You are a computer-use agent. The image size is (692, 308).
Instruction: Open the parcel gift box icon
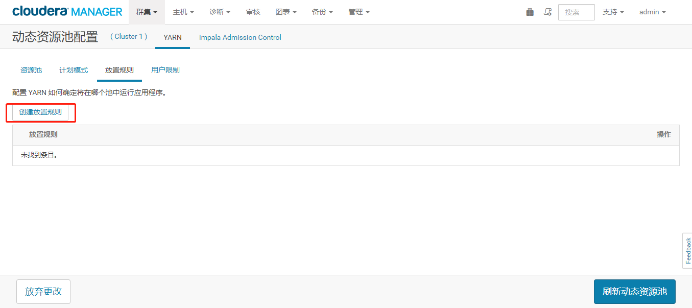[x=530, y=12]
